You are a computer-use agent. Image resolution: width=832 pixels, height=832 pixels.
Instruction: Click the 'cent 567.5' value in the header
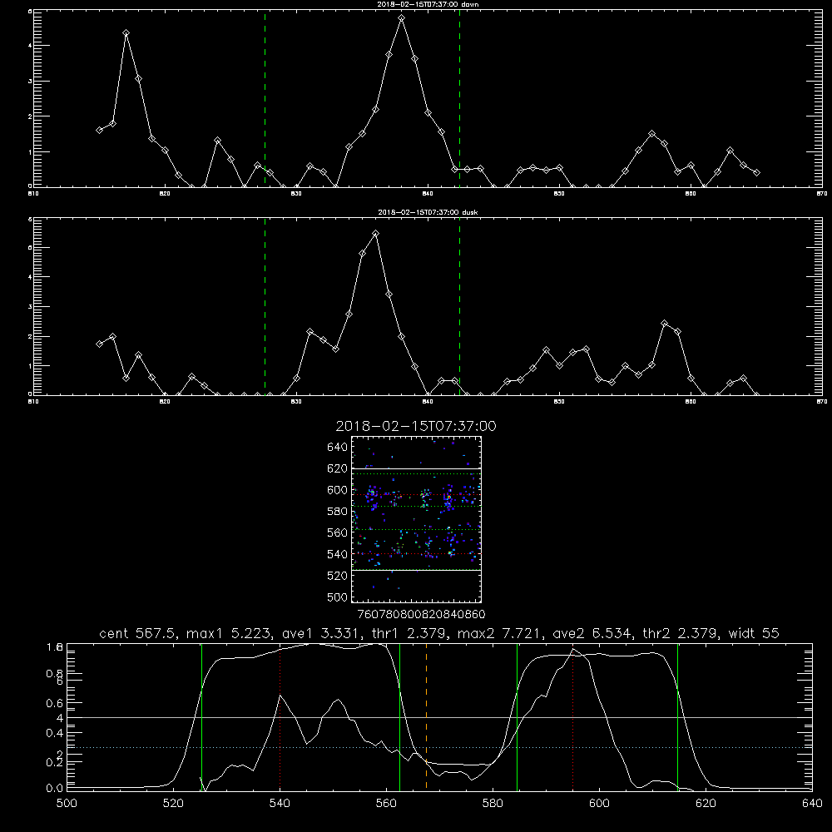[137, 633]
